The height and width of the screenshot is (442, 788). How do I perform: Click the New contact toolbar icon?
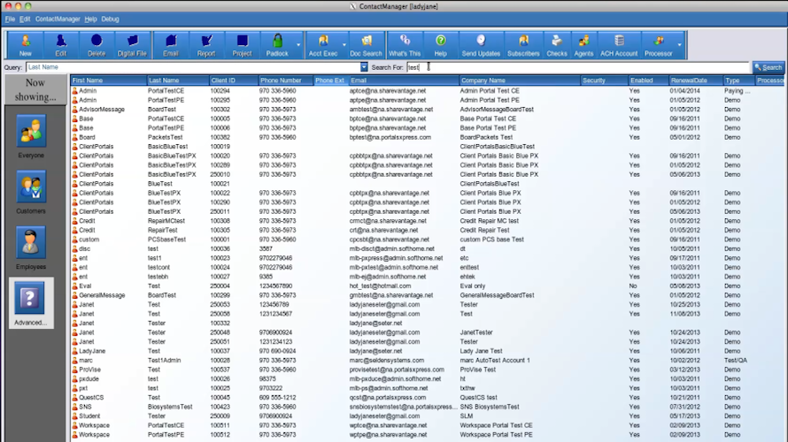[x=25, y=45]
